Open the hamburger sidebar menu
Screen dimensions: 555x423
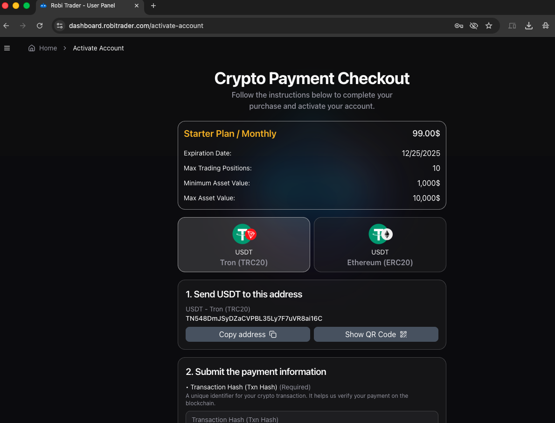7,48
